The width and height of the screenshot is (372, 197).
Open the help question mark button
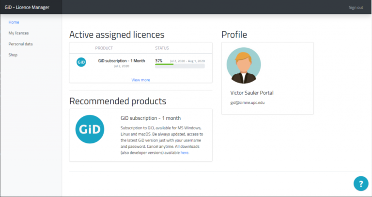tap(360, 183)
